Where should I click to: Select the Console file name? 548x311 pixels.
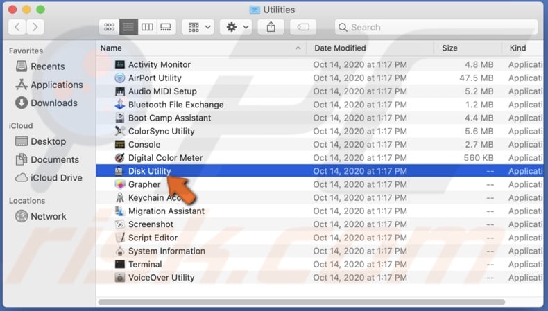click(x=144, y=144)
